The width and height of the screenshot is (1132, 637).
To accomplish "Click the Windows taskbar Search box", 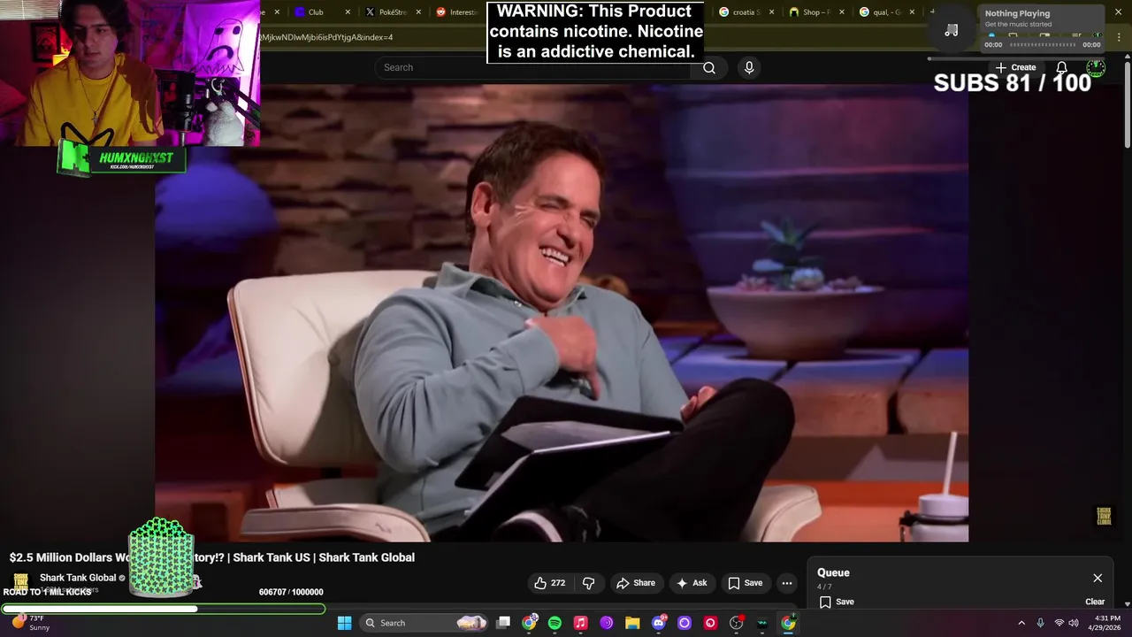I will (x=425, y=623).
